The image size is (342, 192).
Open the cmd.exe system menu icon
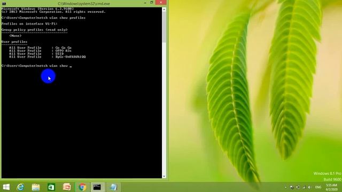click(x=4, y=4)
